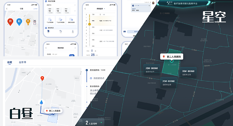Tap the plus icon to add patient
This screenshot has height=126, width=233.
[75, 48]
